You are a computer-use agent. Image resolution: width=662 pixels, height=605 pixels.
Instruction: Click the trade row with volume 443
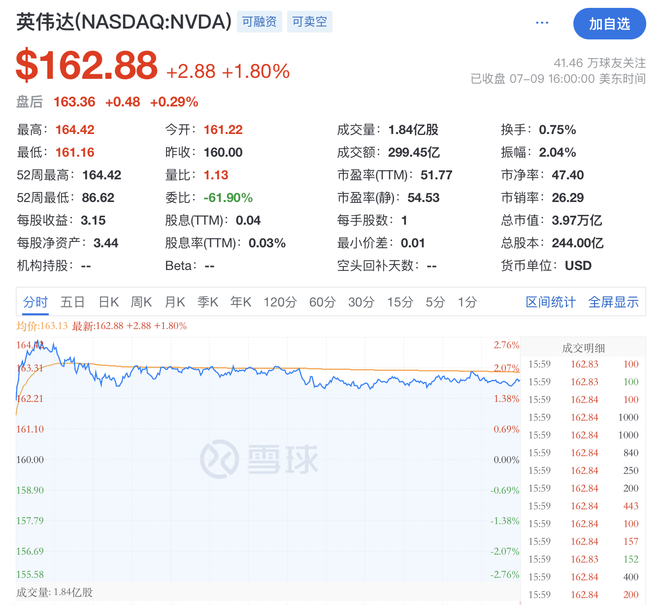pos(583,506)
